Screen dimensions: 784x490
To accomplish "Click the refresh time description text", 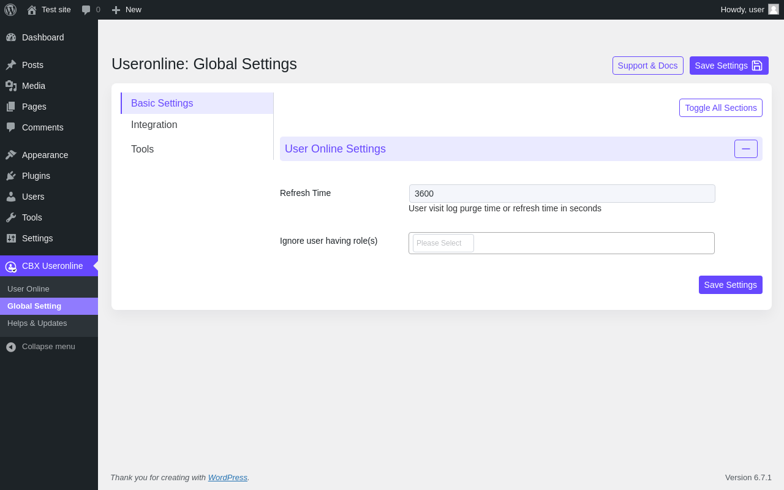I will pos(505,208).
